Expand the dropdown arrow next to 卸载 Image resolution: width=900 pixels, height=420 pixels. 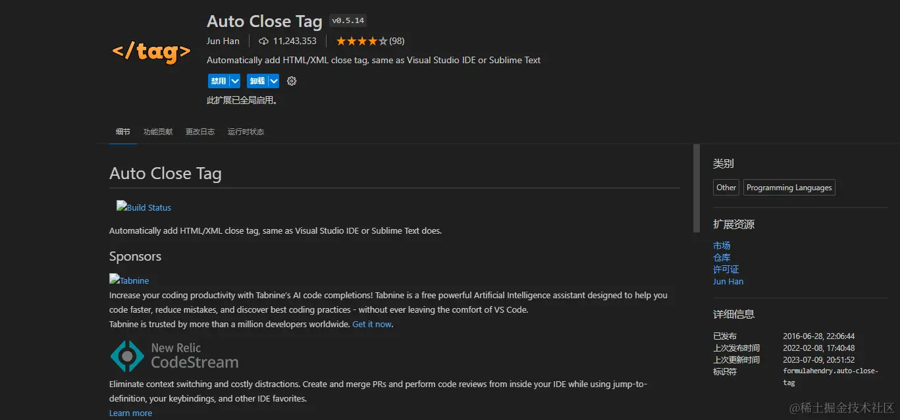274,81
